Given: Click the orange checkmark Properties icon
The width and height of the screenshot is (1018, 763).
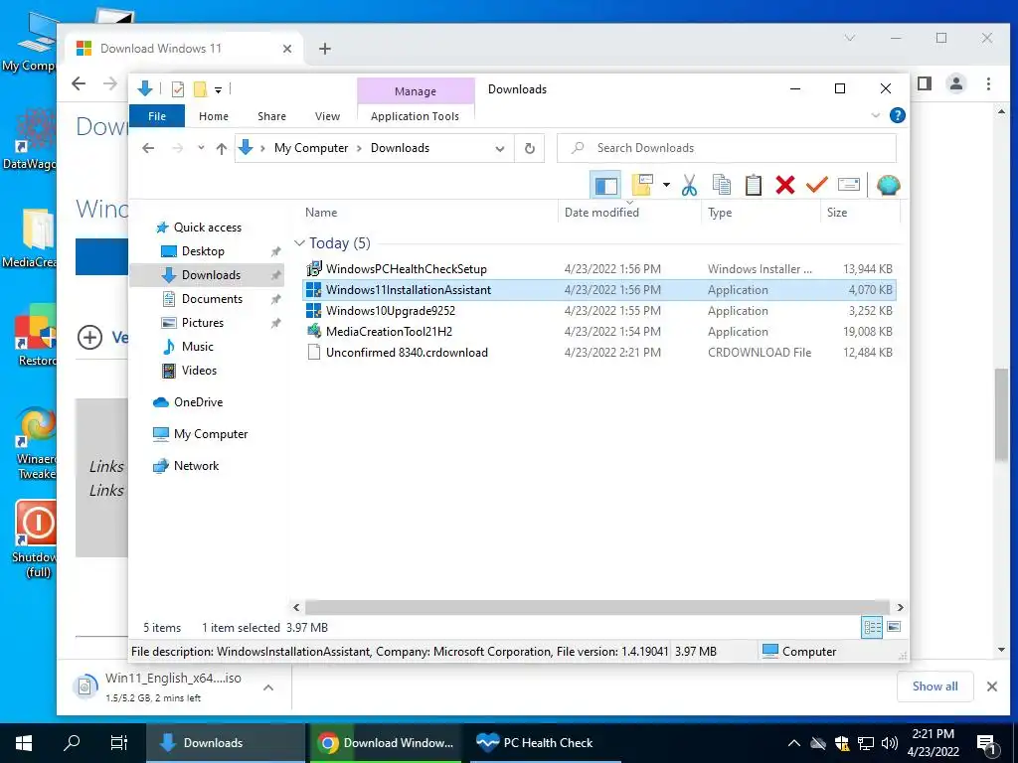Looking at the screenshot, I should (817, 186).
